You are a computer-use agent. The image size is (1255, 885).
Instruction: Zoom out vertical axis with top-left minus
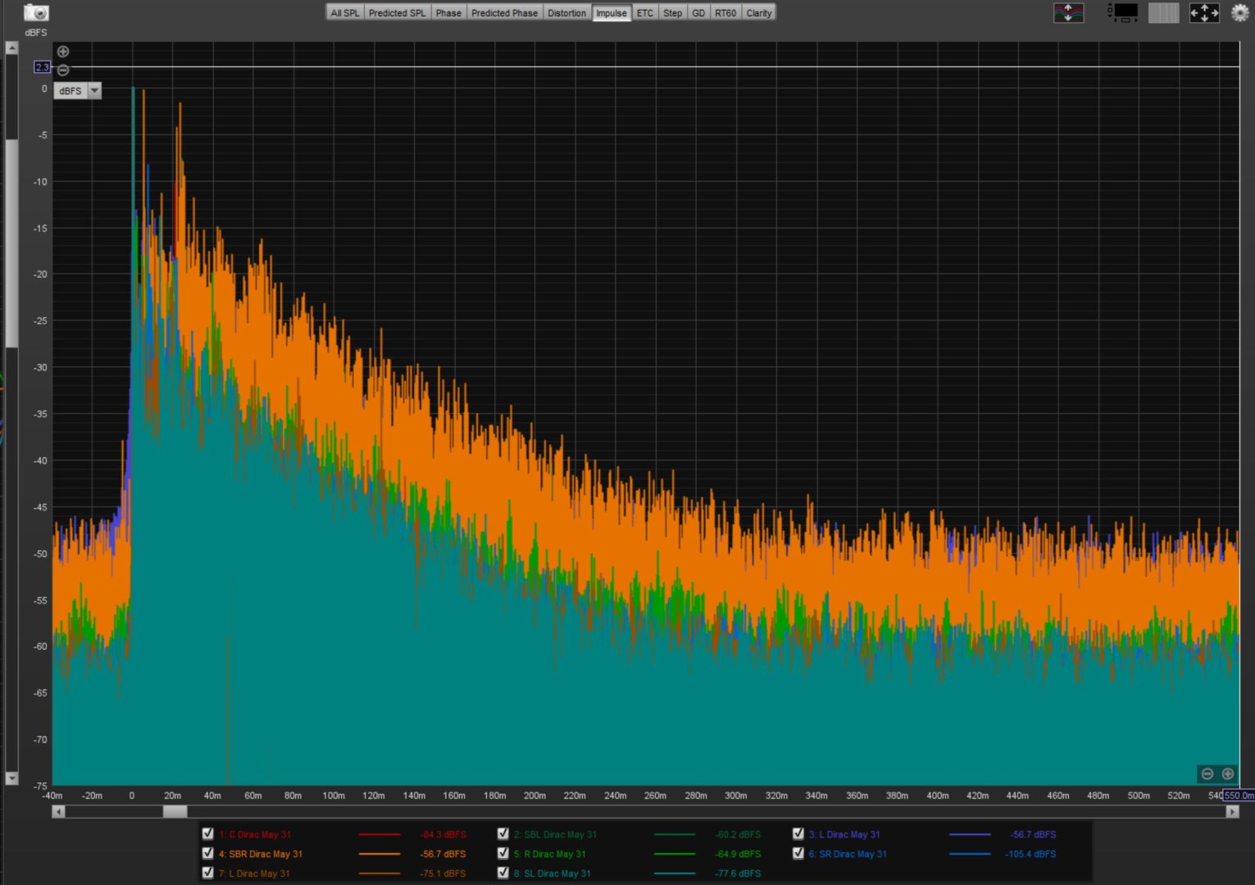click(63, 70)
